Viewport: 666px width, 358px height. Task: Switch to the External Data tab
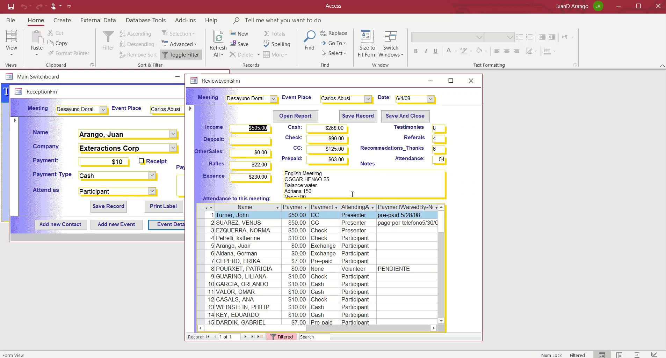pyautogui.click(x=98, y=20)
